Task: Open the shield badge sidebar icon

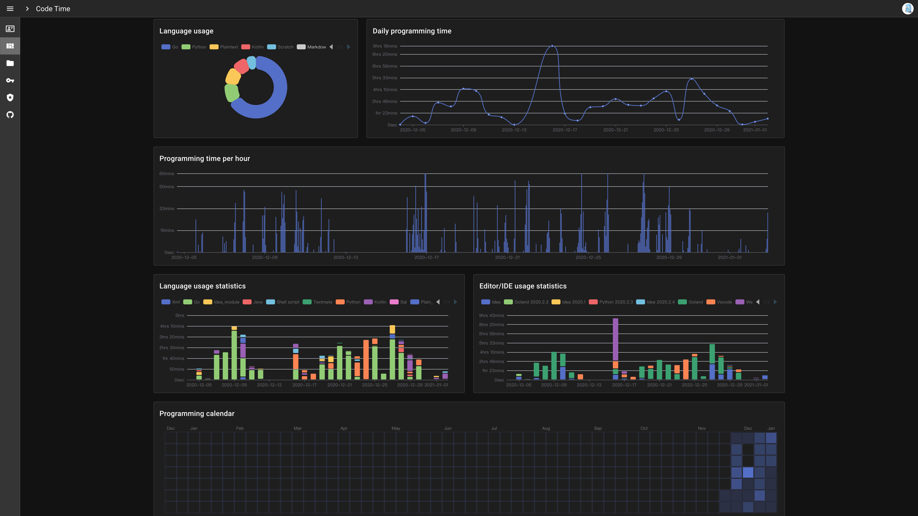Action: click(10, 97)
